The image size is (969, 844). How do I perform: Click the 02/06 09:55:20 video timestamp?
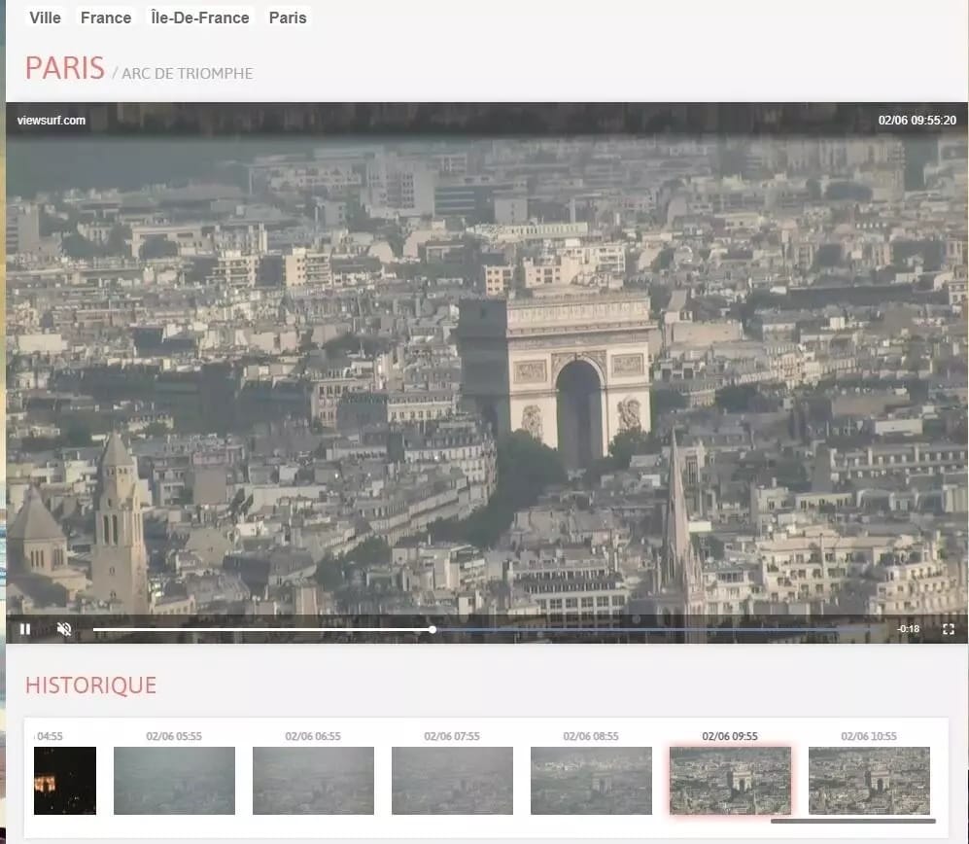tap(917, 120)
